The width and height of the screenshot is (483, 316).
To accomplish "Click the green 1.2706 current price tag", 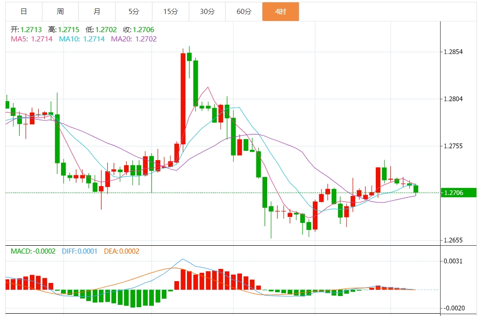I will (x=459, y=193).
